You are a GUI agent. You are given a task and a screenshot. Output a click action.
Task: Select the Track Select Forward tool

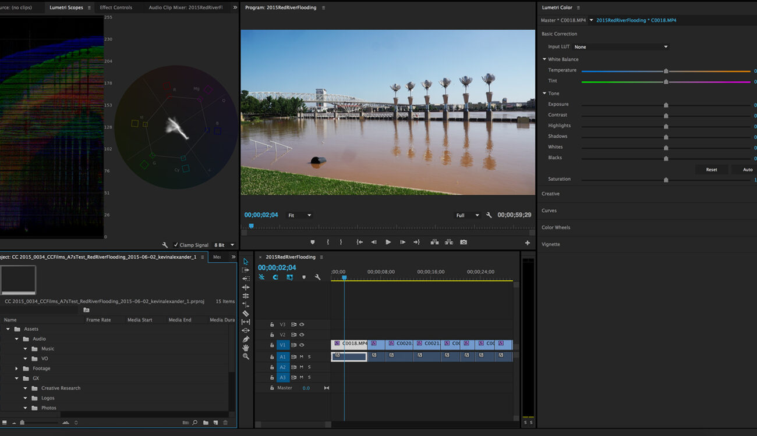[x=246, y=270]
